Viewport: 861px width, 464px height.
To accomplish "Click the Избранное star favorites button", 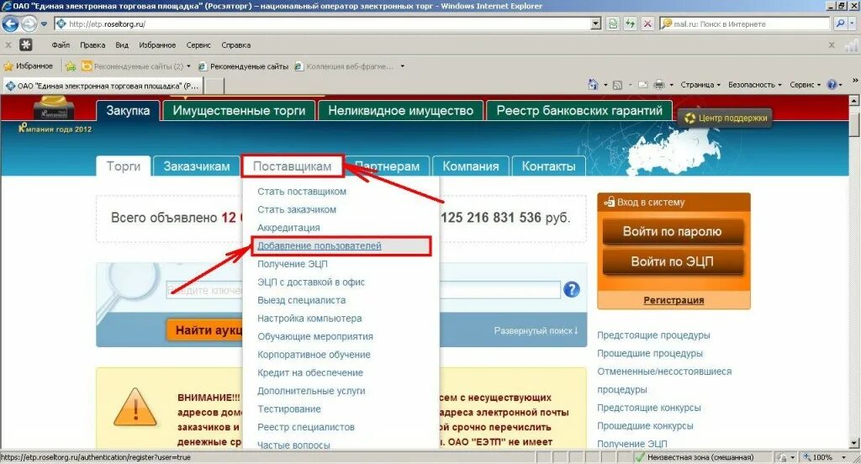I will (x=29, y=66).
